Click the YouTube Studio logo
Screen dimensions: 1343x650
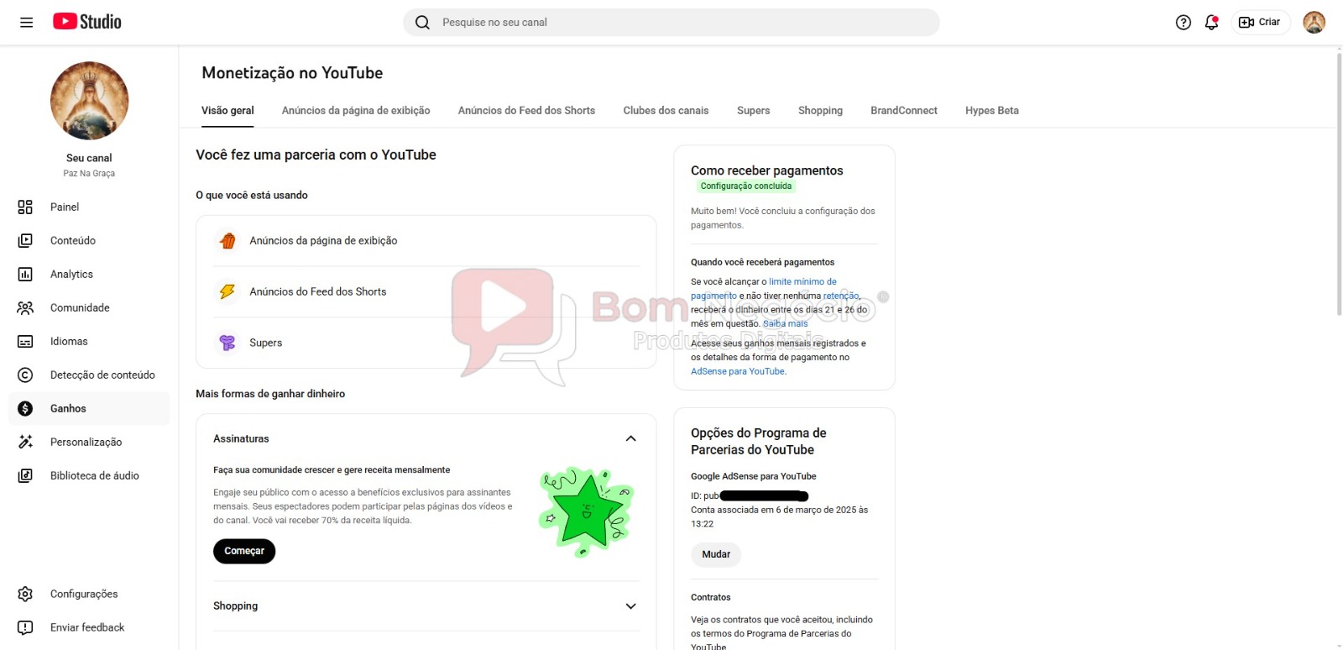[87, 22]
